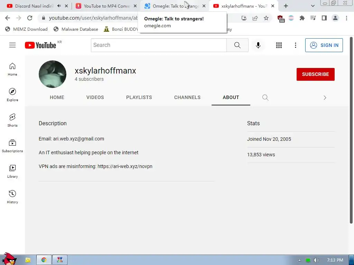Focus the YouTube Search field
354x265 pixels.
[x=159, y=45]
